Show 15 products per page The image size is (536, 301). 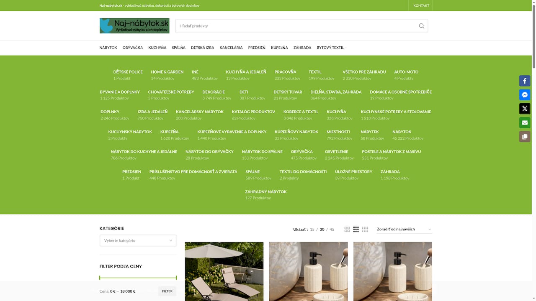[x=312, y=230]
